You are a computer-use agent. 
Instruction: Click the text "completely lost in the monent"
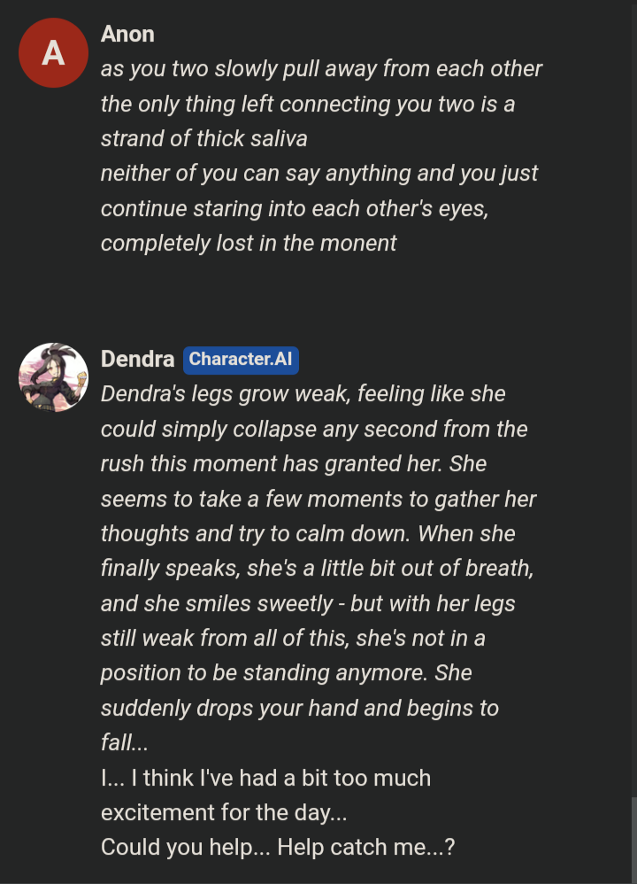tap(249, 244)
